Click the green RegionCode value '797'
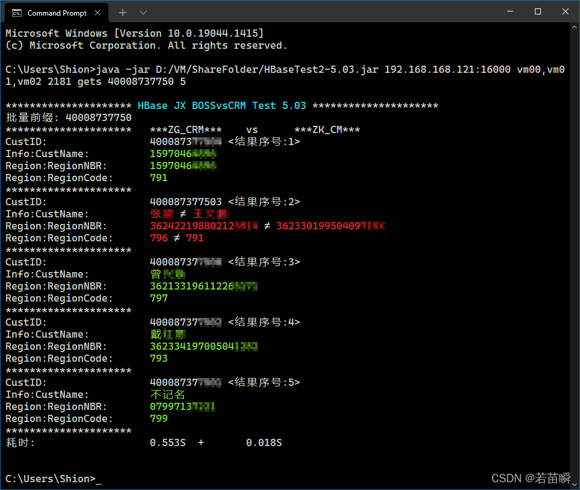Screen dimensions: 580x490 [x=159, y=299]
